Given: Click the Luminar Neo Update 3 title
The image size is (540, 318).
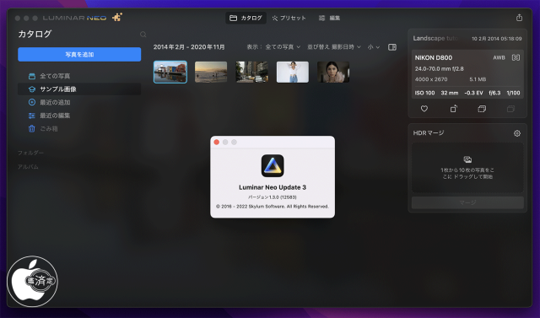Looking at the screenshot, I should pyautogui.click(x=273, y=187).
